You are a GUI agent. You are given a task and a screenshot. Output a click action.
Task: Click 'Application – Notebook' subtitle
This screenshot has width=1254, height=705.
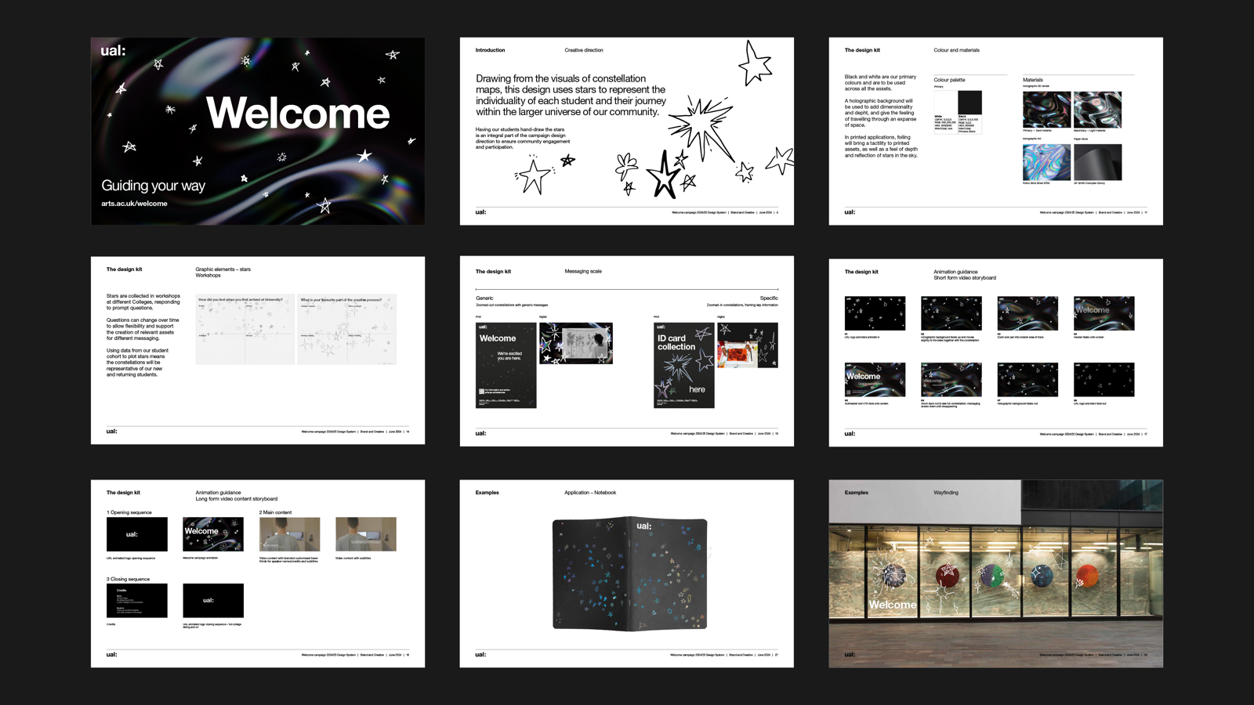[x=590, y=493]
